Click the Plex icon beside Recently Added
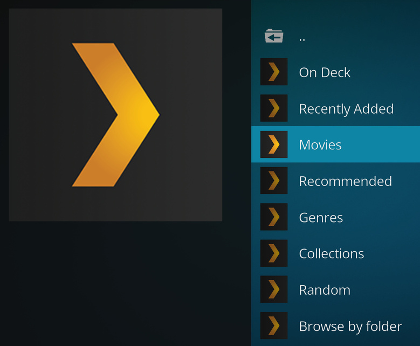Screen dimensions: 420x346 (x=274, y=108)
